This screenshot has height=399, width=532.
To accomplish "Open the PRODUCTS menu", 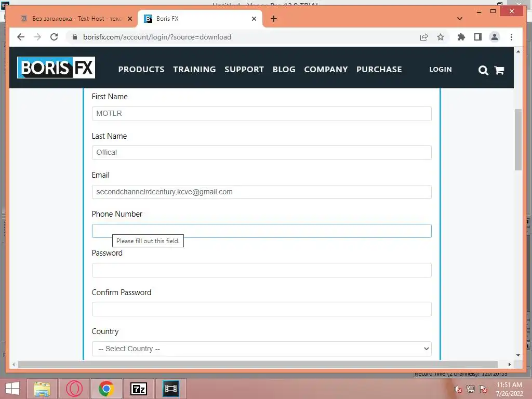I will 141,69.
